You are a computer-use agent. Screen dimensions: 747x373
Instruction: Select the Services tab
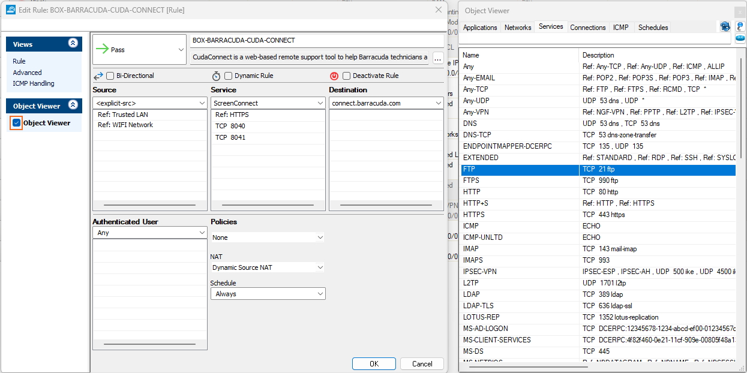pos(551,26)
